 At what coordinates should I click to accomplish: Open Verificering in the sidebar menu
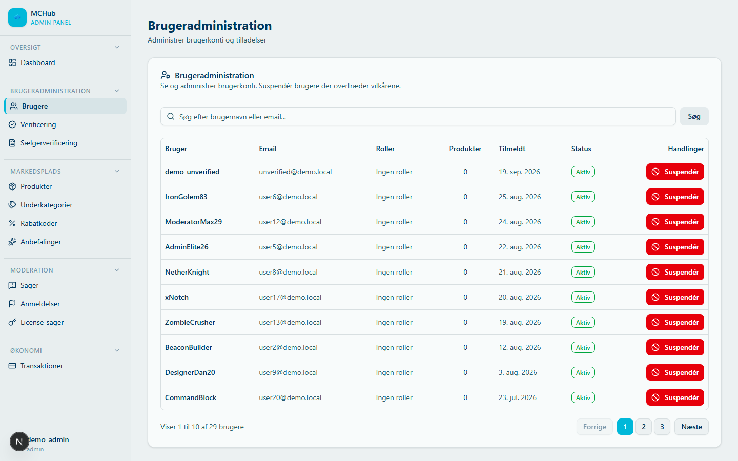click(x=65, y=124)
